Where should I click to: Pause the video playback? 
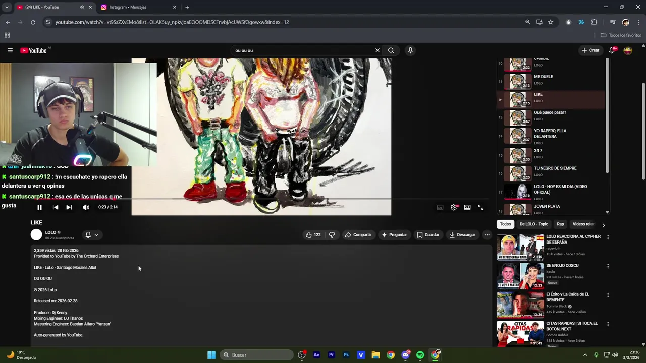pos(39,207)
